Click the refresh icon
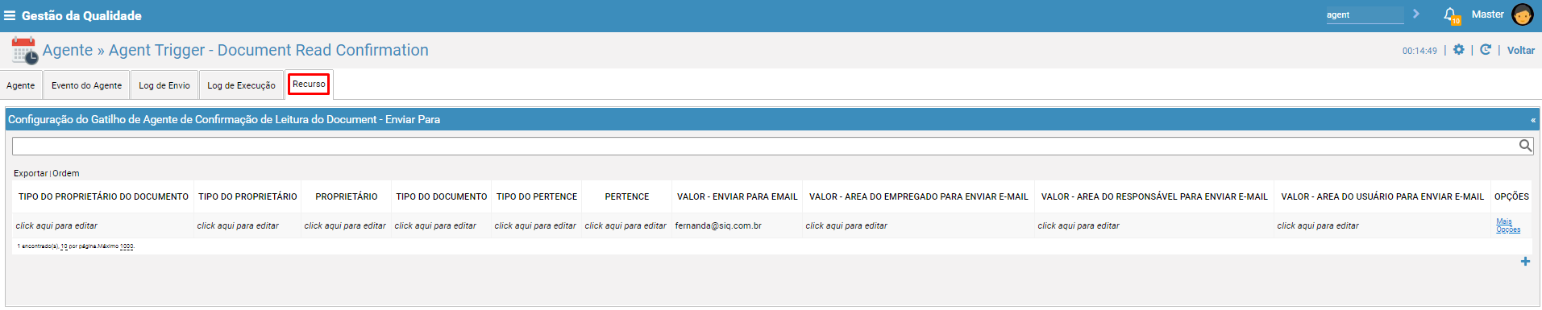 (1486, 50)
